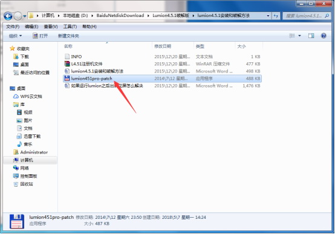Open 最近访问的位置

click(x=35, y=73)
